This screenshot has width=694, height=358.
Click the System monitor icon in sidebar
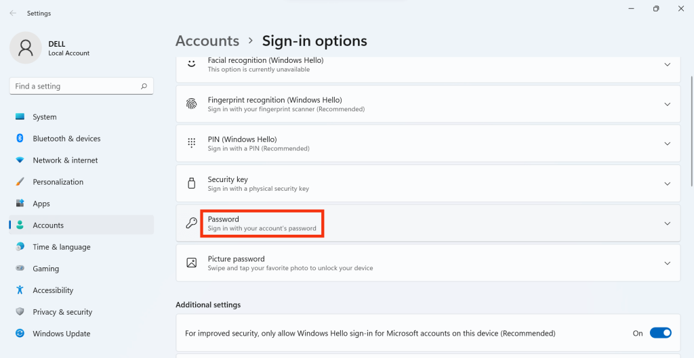pos(20,116)
